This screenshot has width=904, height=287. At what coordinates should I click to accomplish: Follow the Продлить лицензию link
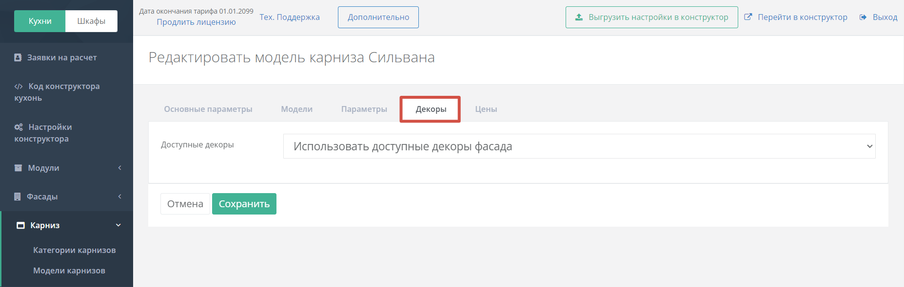(196, 22)
